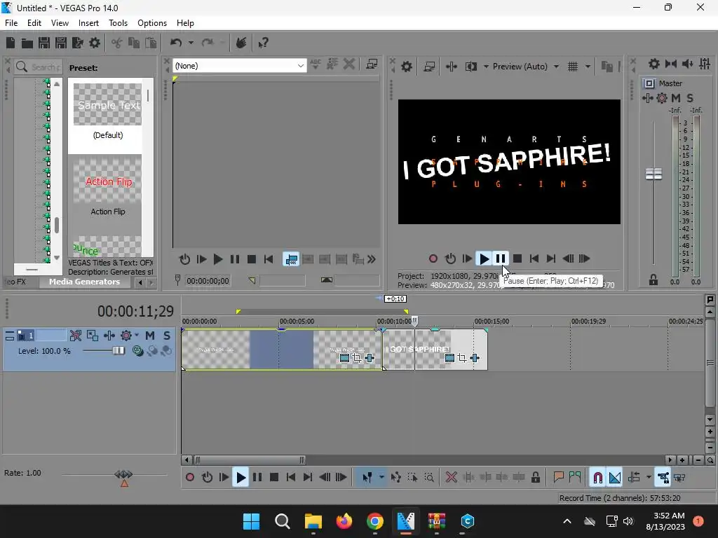The width and height of the screenshot is (718, 538).
Task: Toggle Downmix Output on Master Bus
Action: point(671,64)
